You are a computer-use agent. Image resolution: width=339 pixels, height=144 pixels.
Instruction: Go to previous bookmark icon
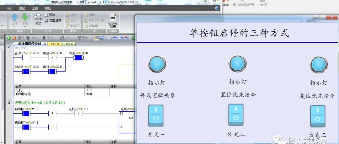(x=115, y=38)
